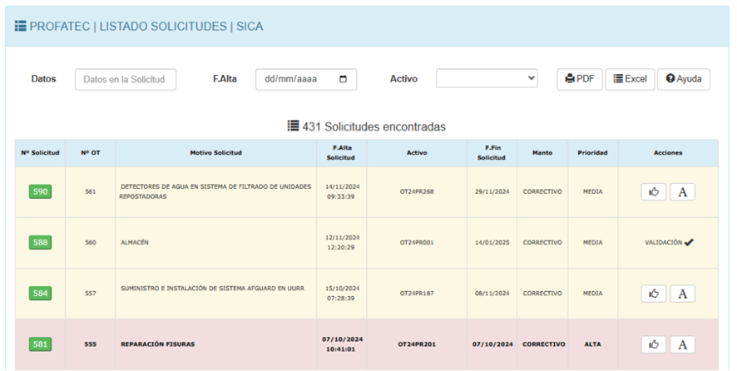
Task: Click the A button for solicitud 590
Action: (682, 192)
